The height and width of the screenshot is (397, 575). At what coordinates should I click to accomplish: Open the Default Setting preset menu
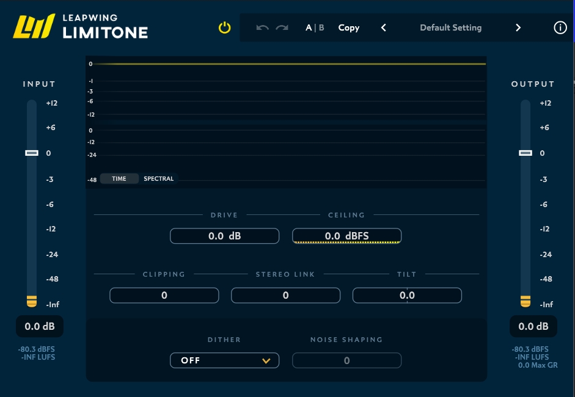pos(451,28)
